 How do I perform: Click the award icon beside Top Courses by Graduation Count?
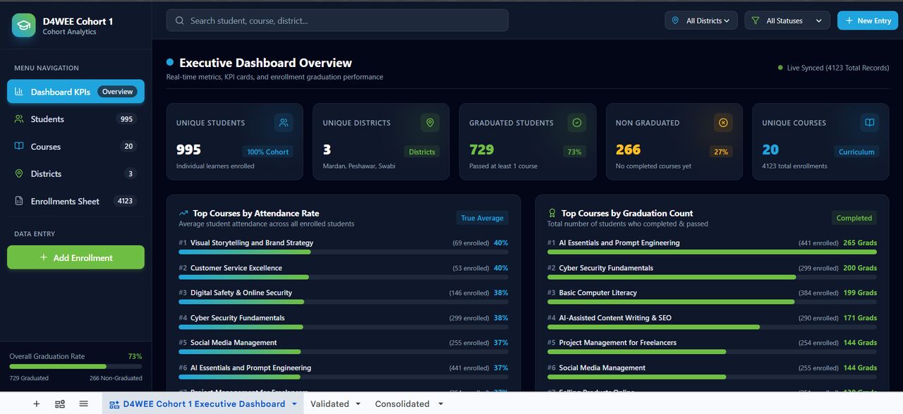pyautogui.click(x=552, y=213)
